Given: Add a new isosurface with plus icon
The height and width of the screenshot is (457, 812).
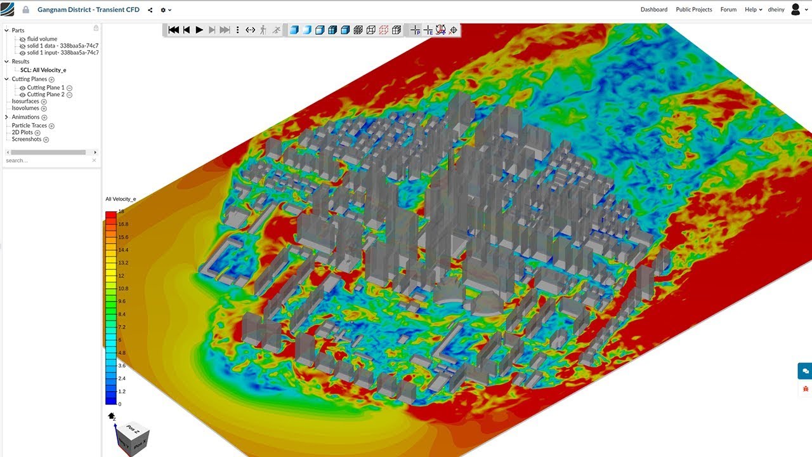Looking at the screenshot, I should 44,102.
